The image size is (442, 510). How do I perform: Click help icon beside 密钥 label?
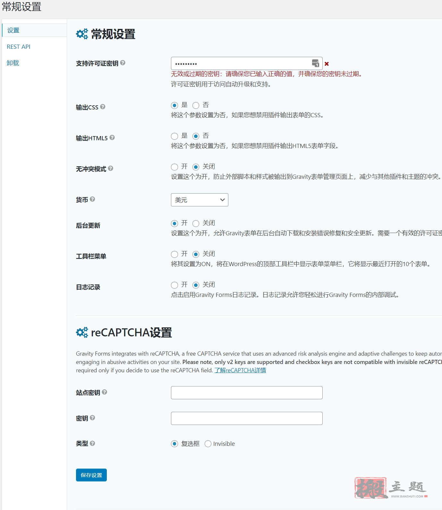tap(92, 418)
